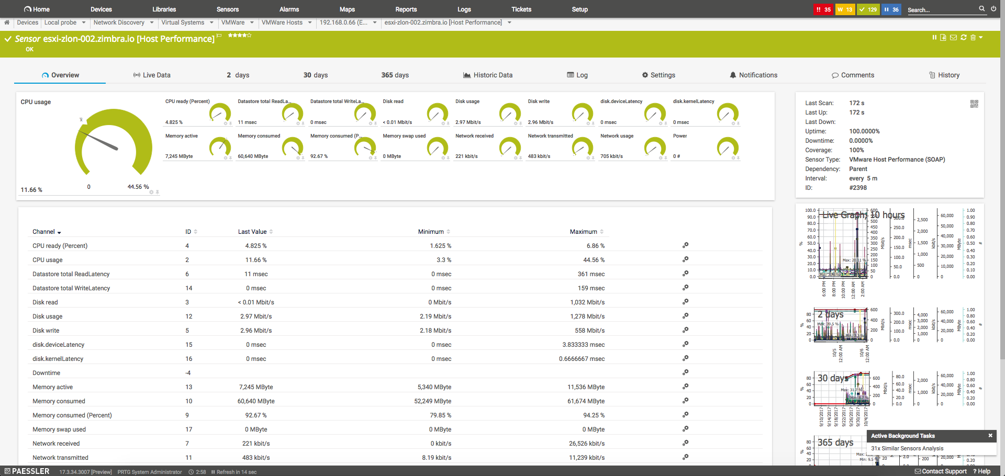Open channel settings gear for Memory active row

pos(685,387)
